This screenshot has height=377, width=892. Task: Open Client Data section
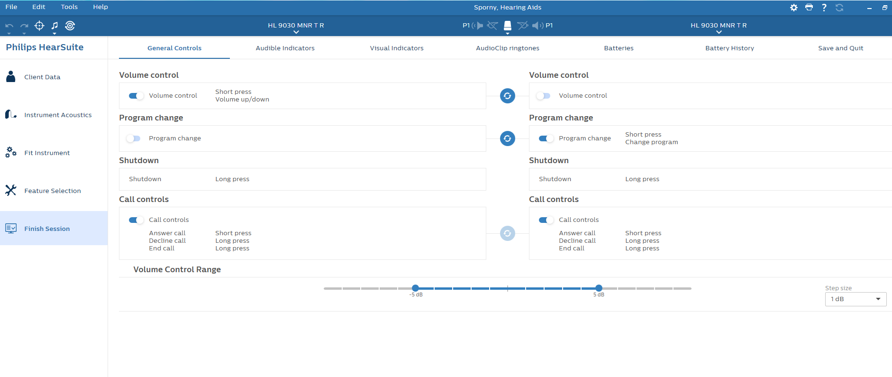[x=54, y=77]
